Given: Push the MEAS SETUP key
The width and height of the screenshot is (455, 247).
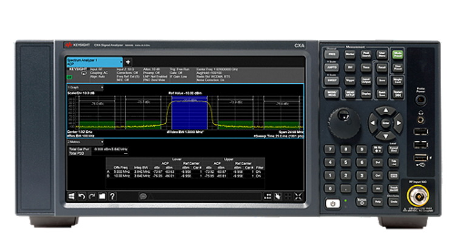Looking at the screenshot, I should click(x=350, y=93).
